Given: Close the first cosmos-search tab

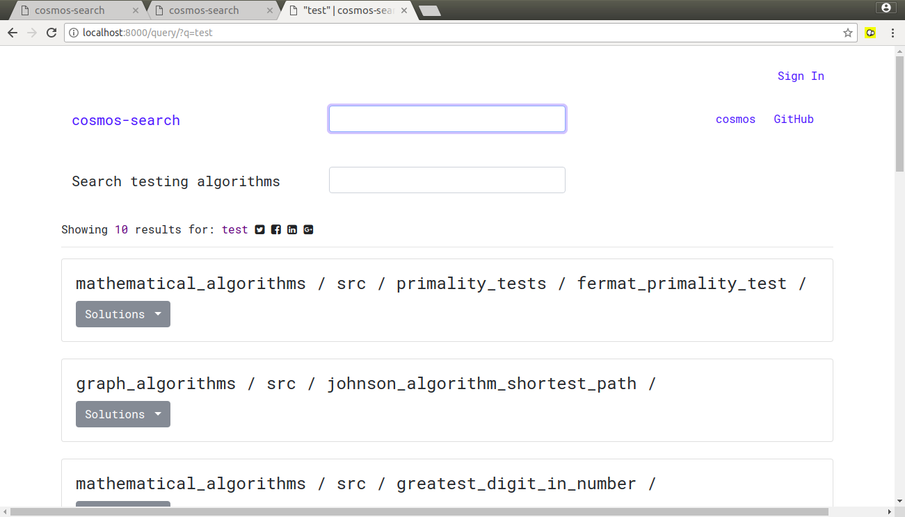Looking at the screenshot, I should point(136,10).
